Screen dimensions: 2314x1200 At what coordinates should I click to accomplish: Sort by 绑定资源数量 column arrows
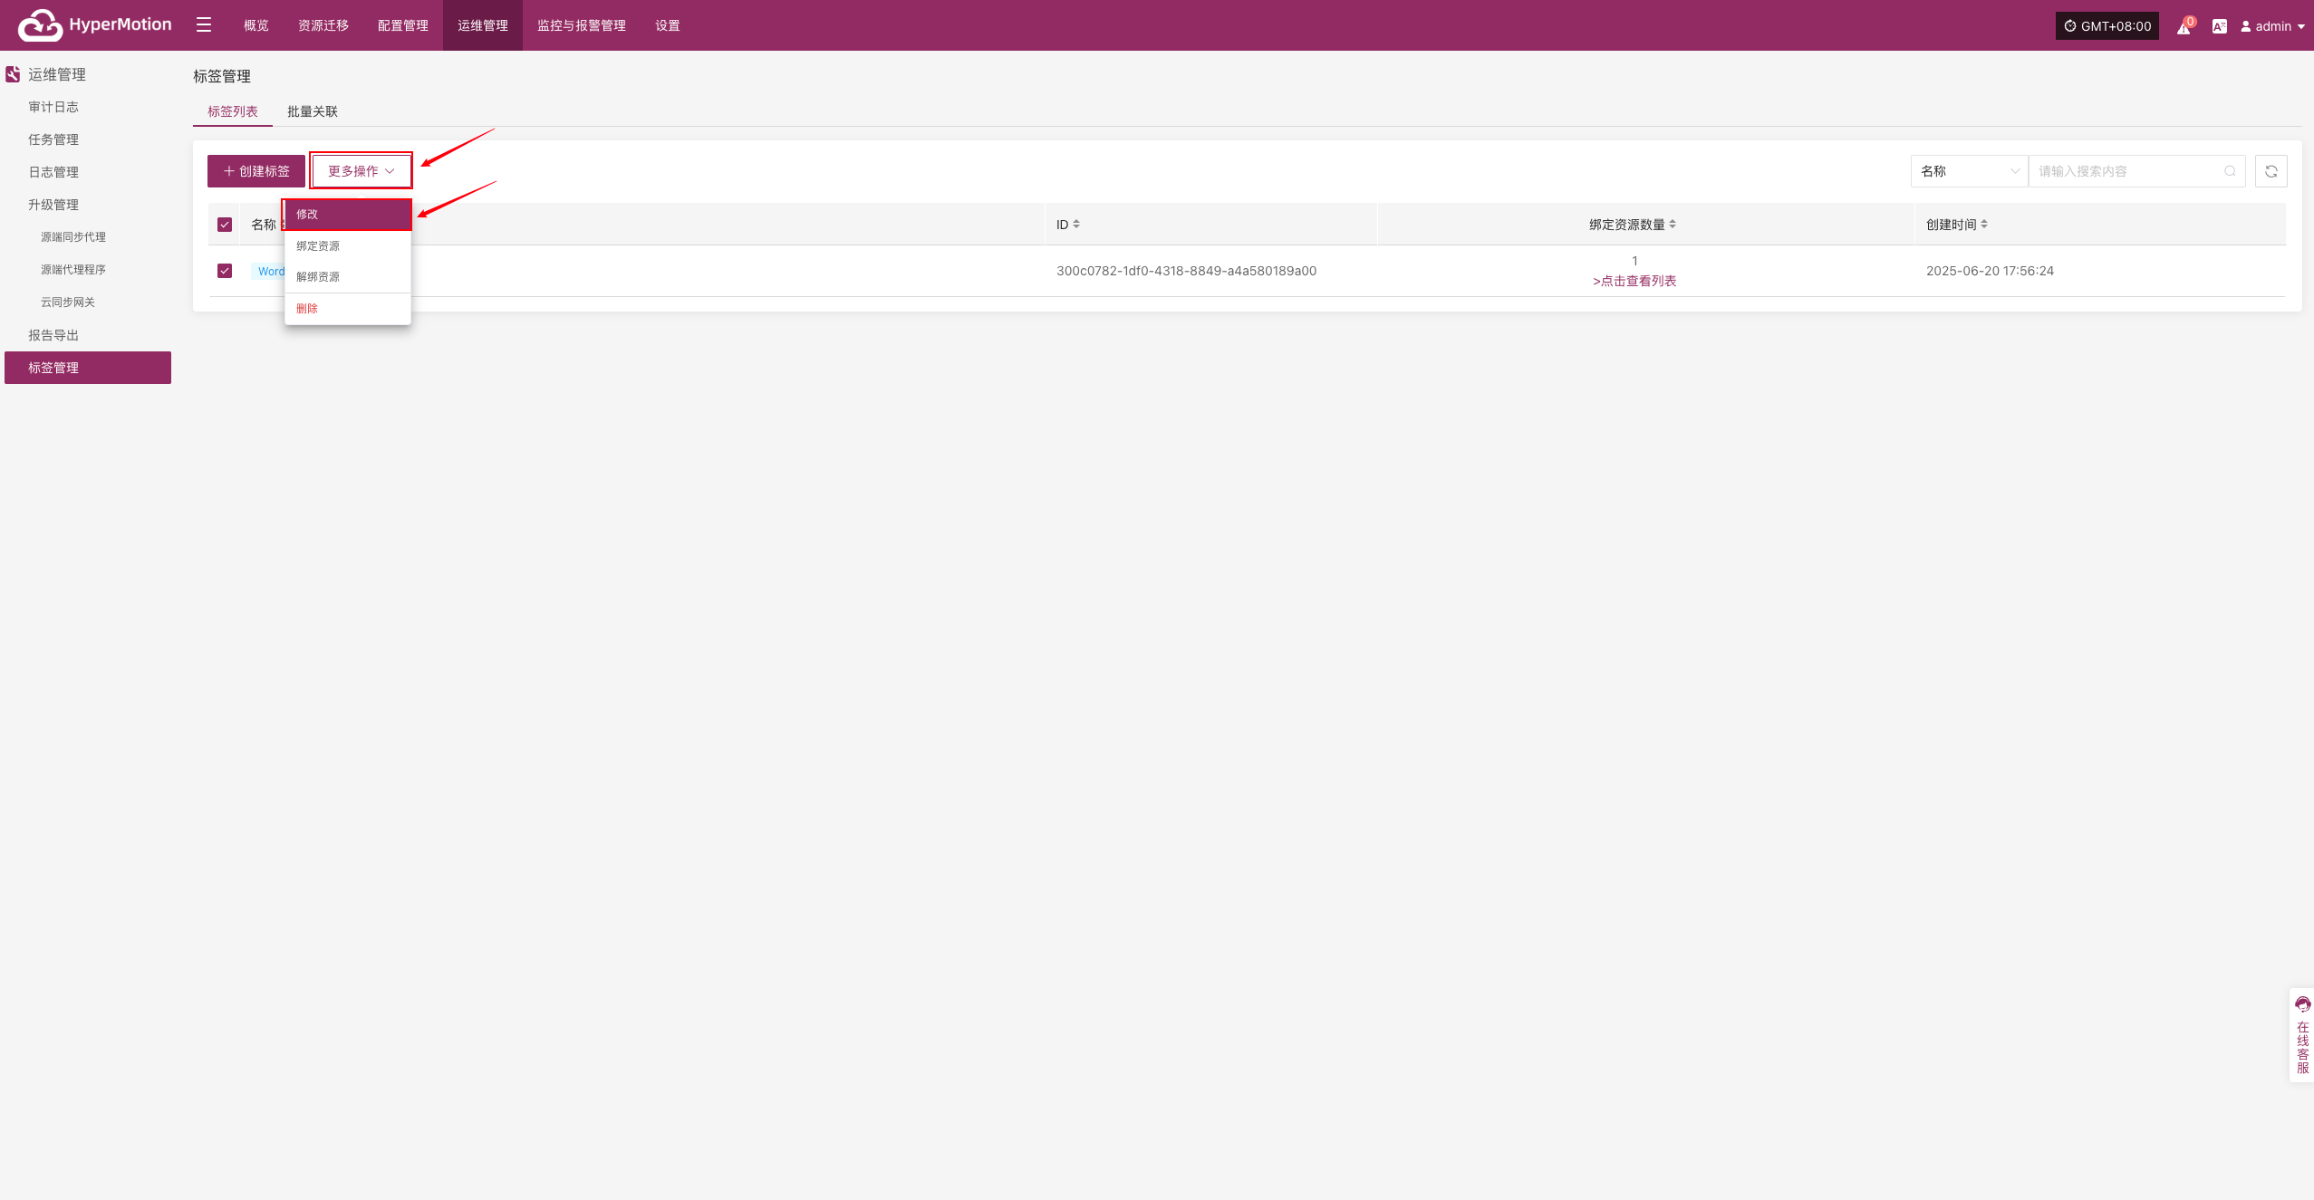coord(1673,225)
